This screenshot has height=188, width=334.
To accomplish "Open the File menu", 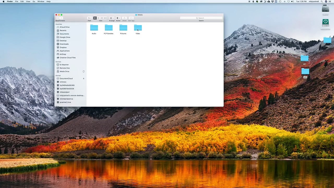I will click(16, 2).
